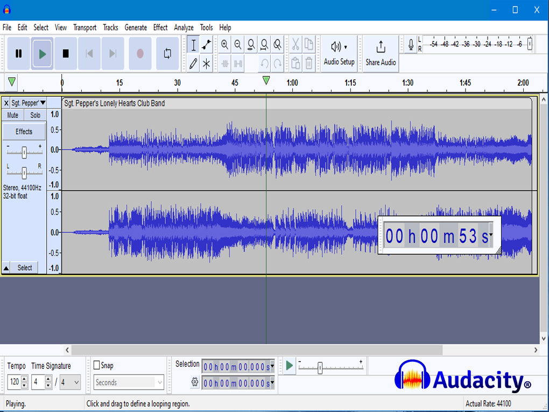Open the Transport menu
The image size is (549, 412).
tap(85, 27)
